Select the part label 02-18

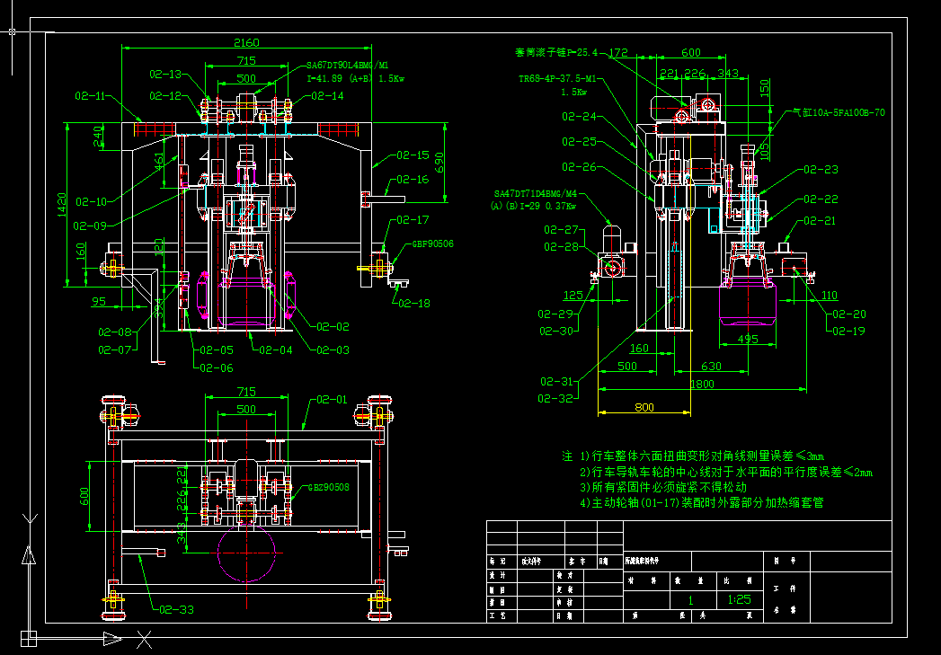click(414, 303)
